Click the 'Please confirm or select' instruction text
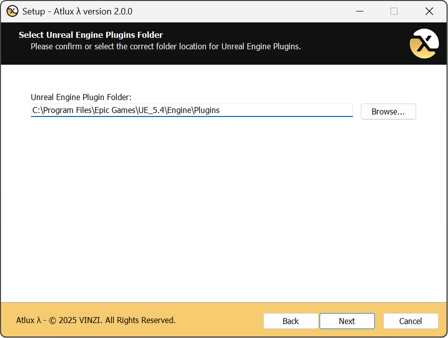448x338 pixels. 166,47
